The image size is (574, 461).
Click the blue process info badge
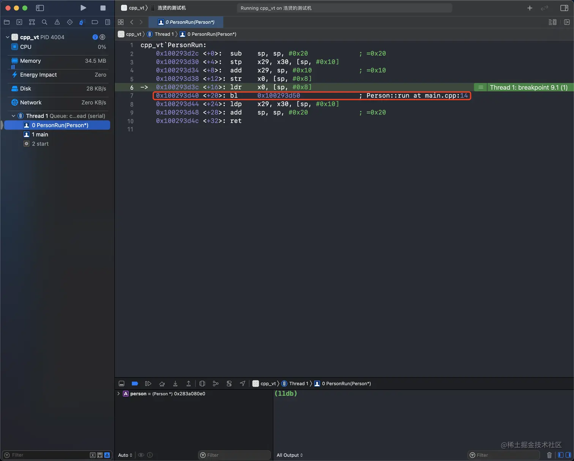[x=95, y=37]
